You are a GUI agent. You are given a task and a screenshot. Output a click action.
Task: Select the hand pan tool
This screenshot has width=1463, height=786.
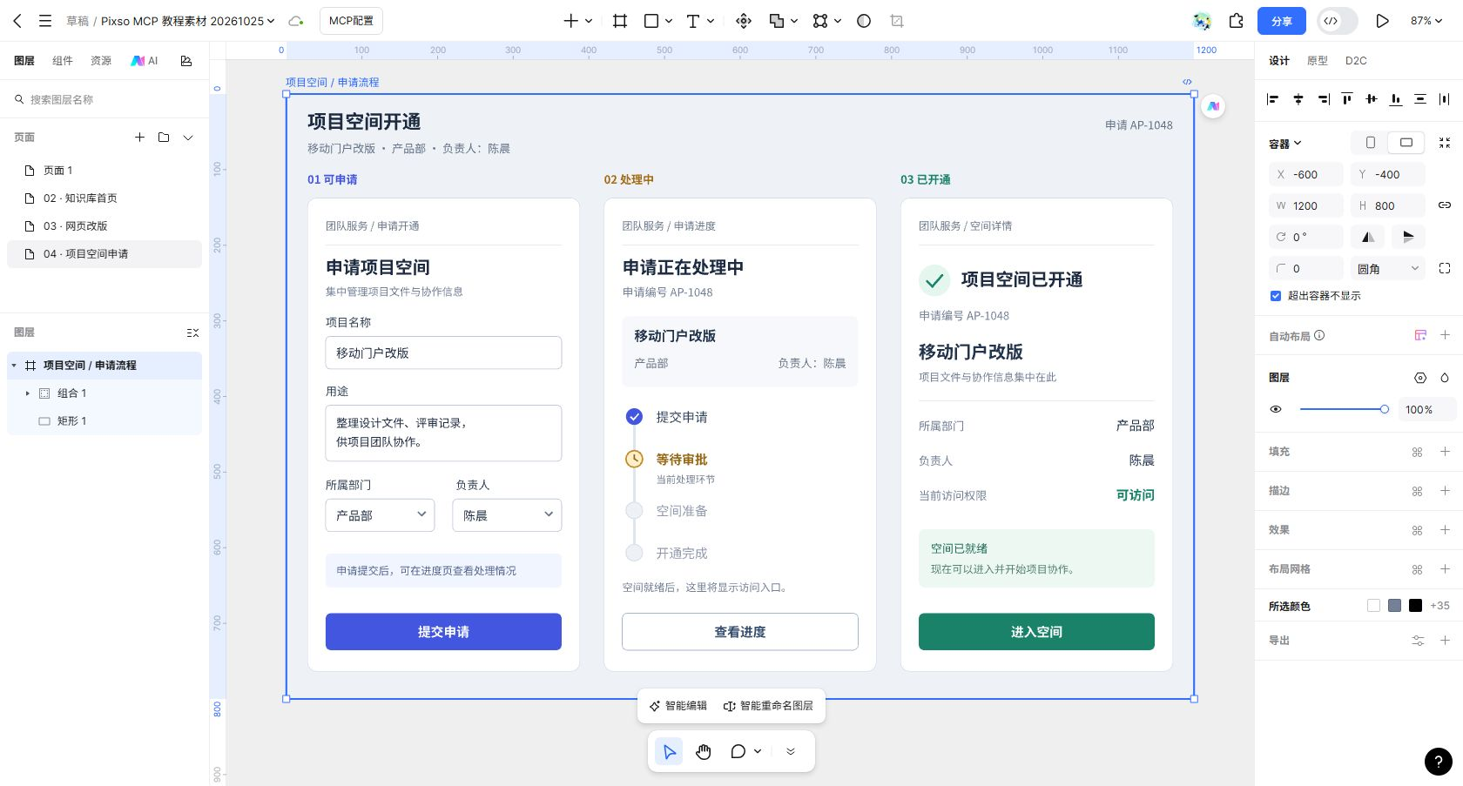[x=704, y=751]
